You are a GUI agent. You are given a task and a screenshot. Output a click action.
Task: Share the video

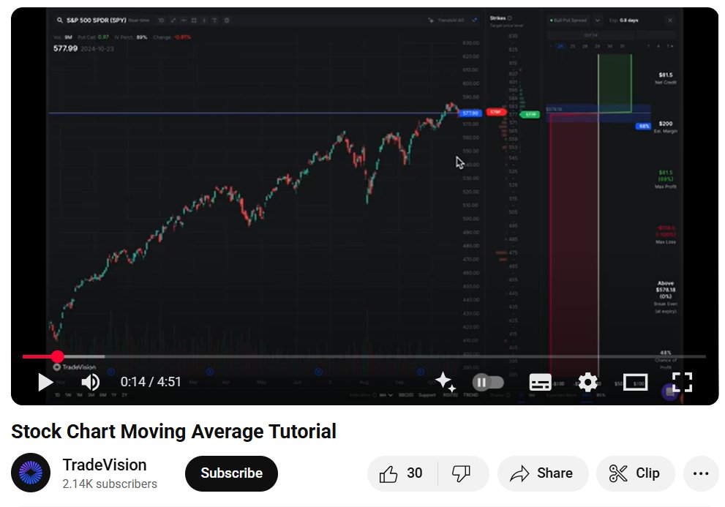[542, 473]
